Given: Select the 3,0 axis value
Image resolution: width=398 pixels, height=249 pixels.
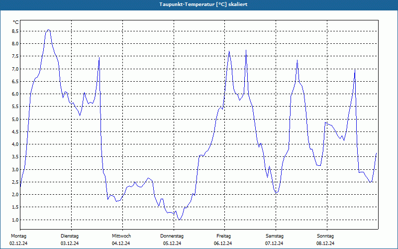Looking at the screenshot, I should (16, 170).
